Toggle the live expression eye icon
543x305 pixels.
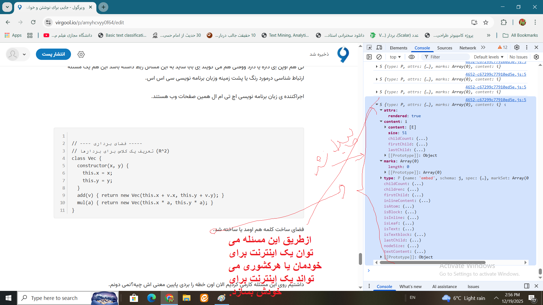pos(411,57)
